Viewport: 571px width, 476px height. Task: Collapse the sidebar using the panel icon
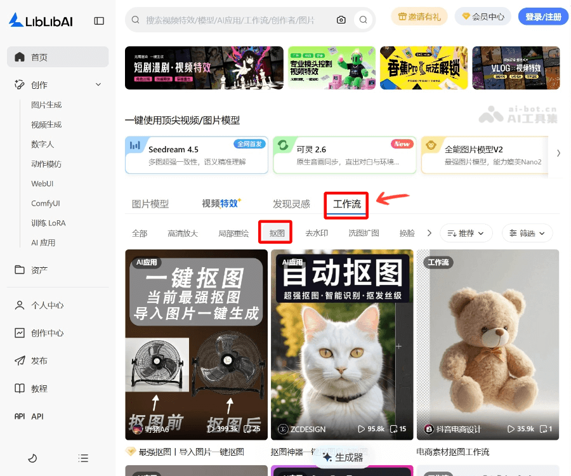[x=99, y=20]
